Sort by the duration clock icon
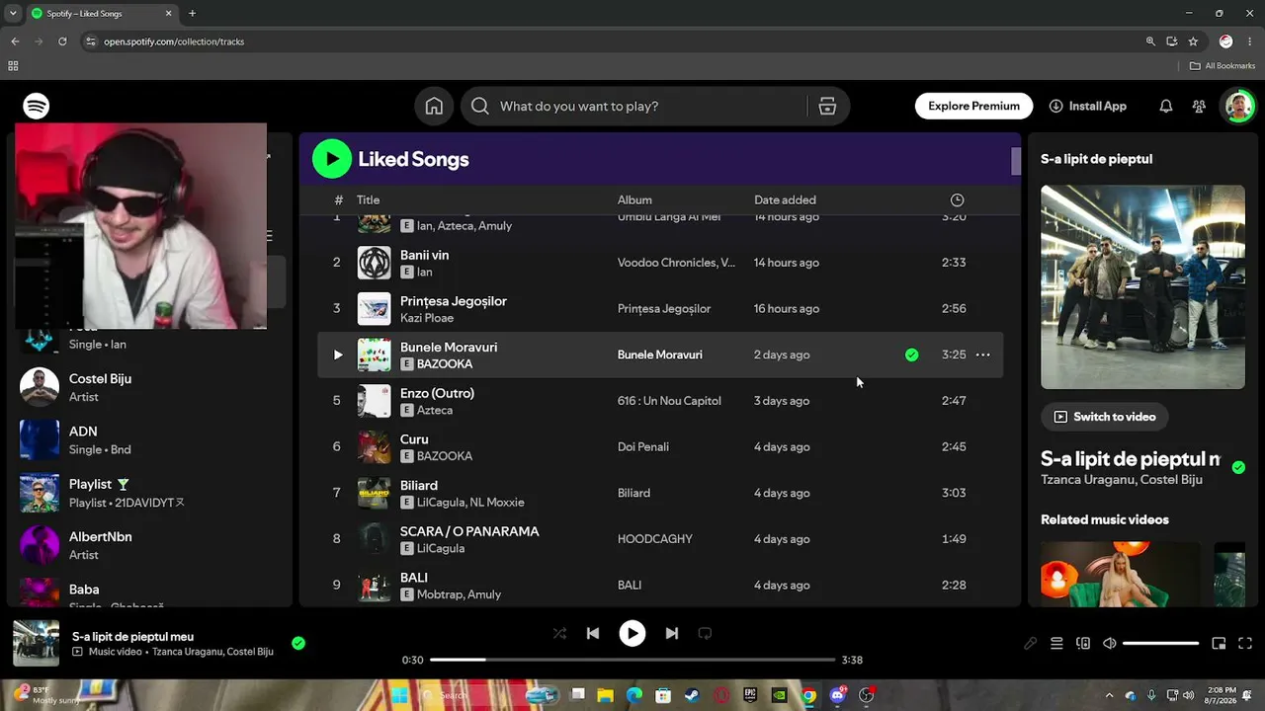 pos(957,199)
